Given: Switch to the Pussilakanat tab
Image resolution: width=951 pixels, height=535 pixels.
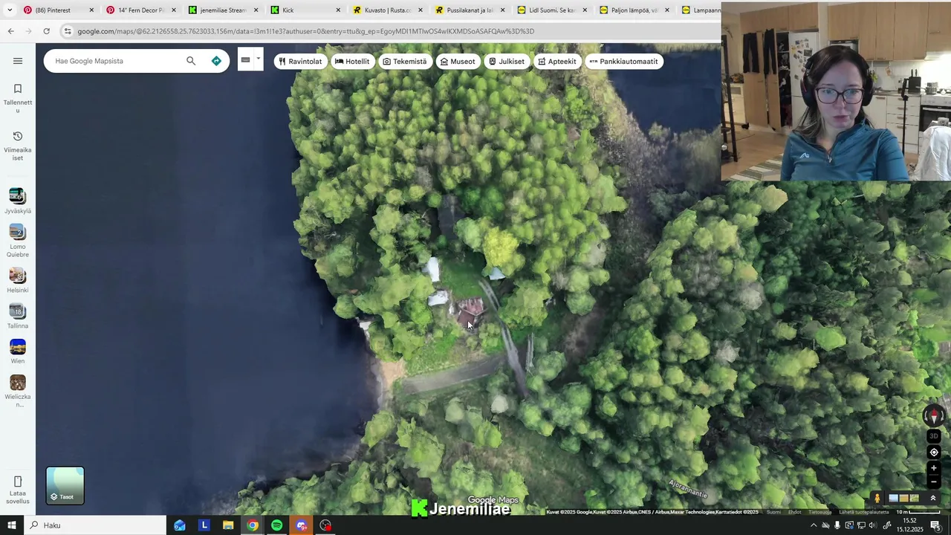Looking at the screenshot, I should click(x=470, y=10).
